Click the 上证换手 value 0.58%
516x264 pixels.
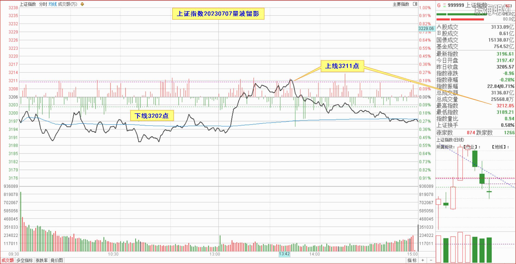point(508,125)
